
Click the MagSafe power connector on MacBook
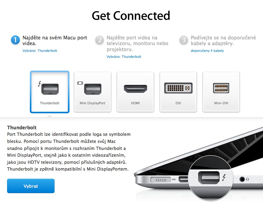(x=161, y=180)
